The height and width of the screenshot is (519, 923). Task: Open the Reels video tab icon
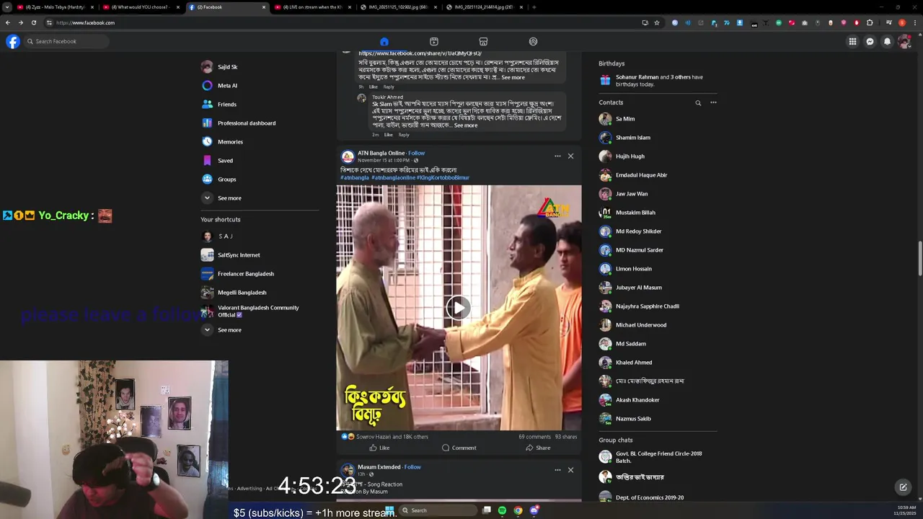click(x=434, y=42)
